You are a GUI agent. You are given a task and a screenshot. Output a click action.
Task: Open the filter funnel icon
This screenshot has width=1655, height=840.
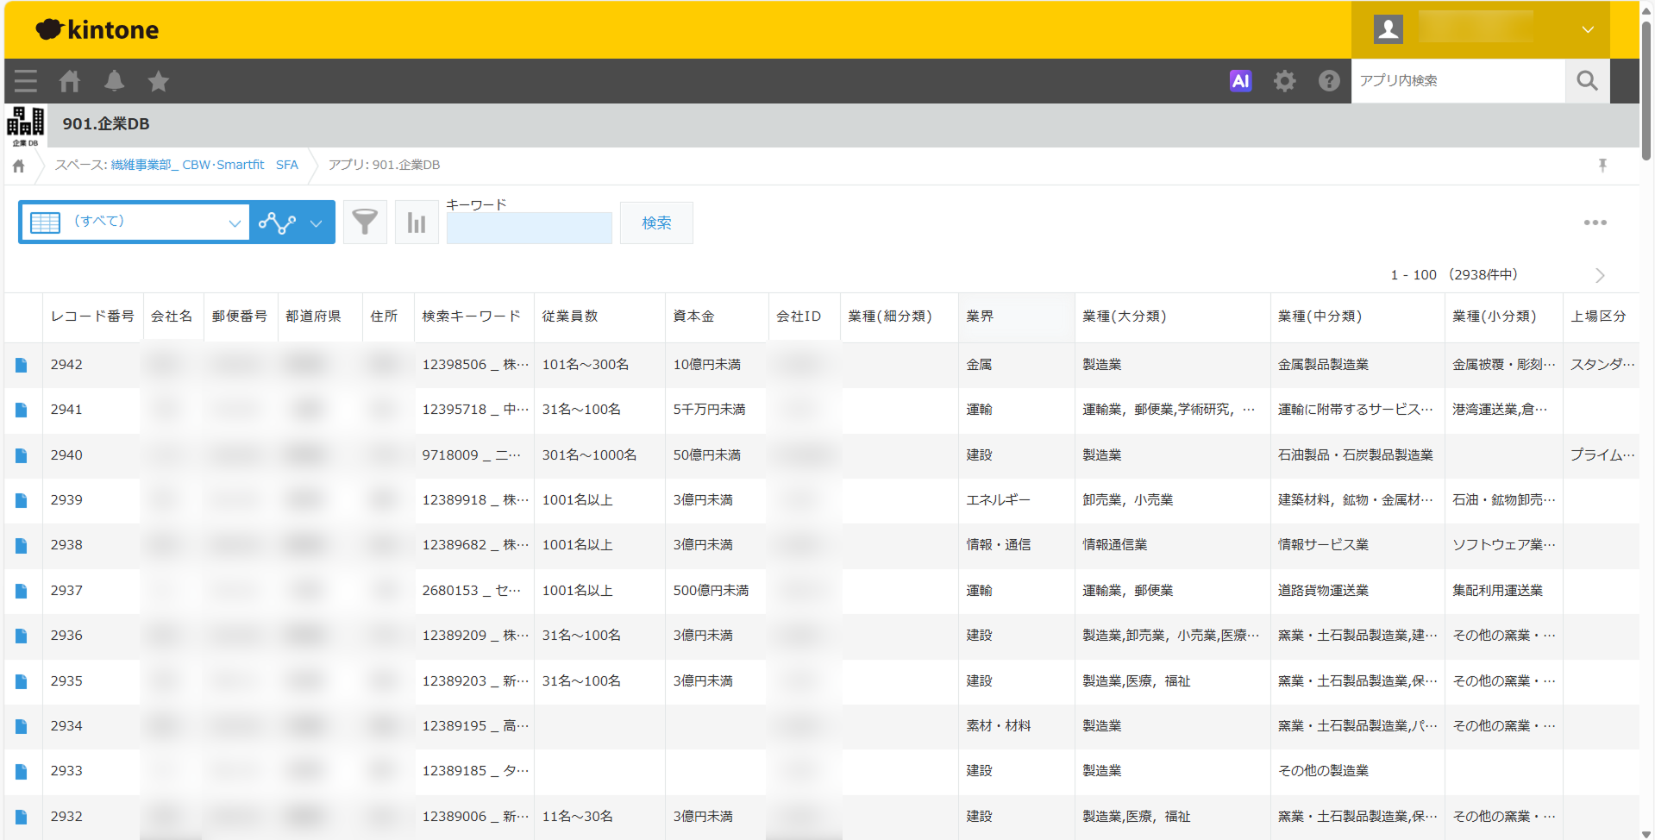[365, 223]
